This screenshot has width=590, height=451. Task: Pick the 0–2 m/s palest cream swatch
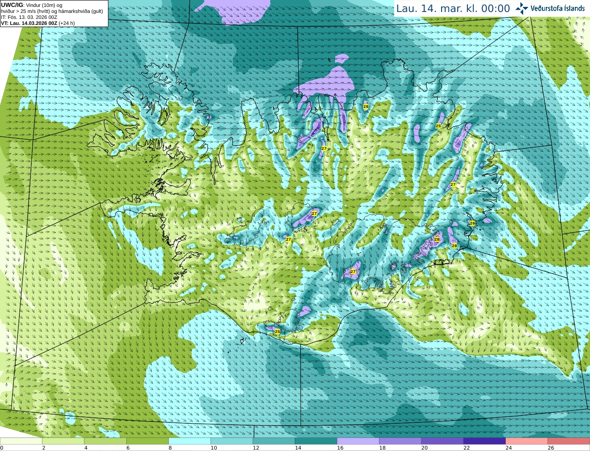(x=21, y=441)
